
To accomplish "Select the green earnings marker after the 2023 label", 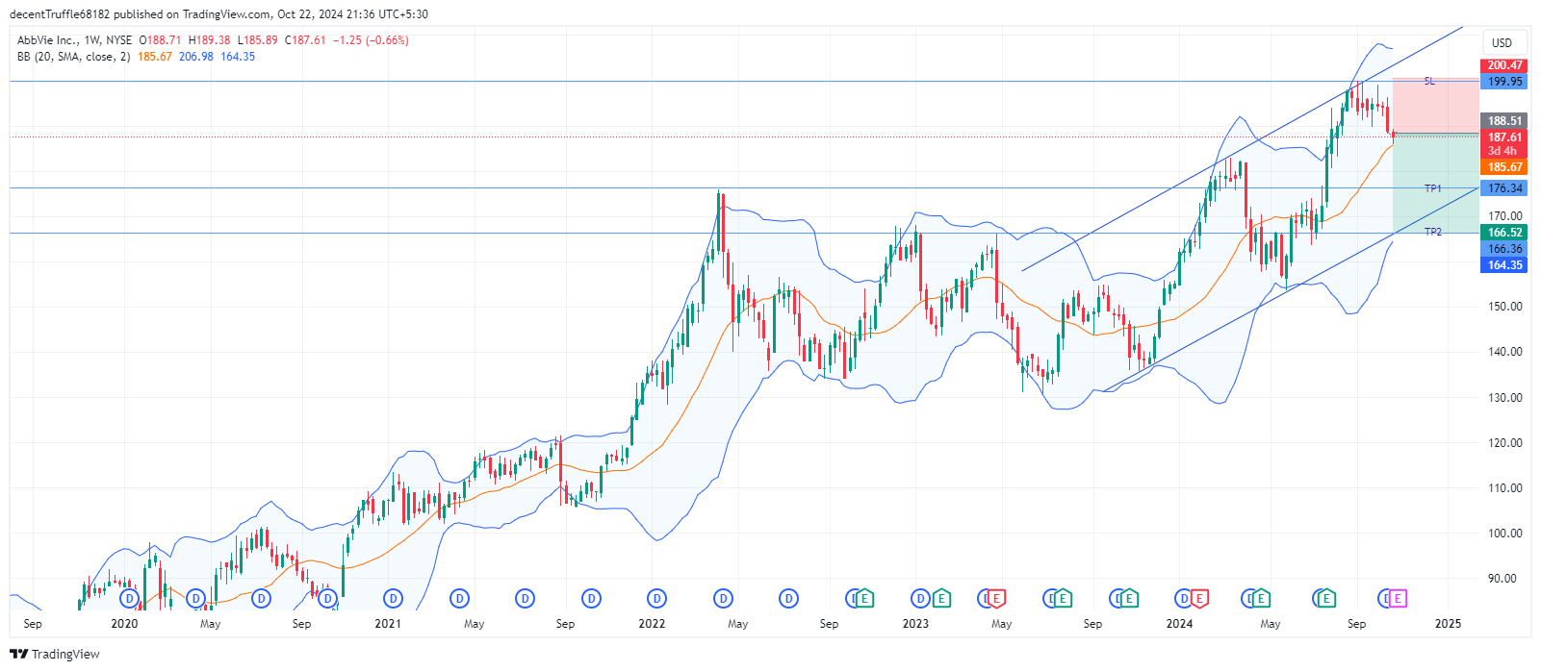I will pos(941,599).
